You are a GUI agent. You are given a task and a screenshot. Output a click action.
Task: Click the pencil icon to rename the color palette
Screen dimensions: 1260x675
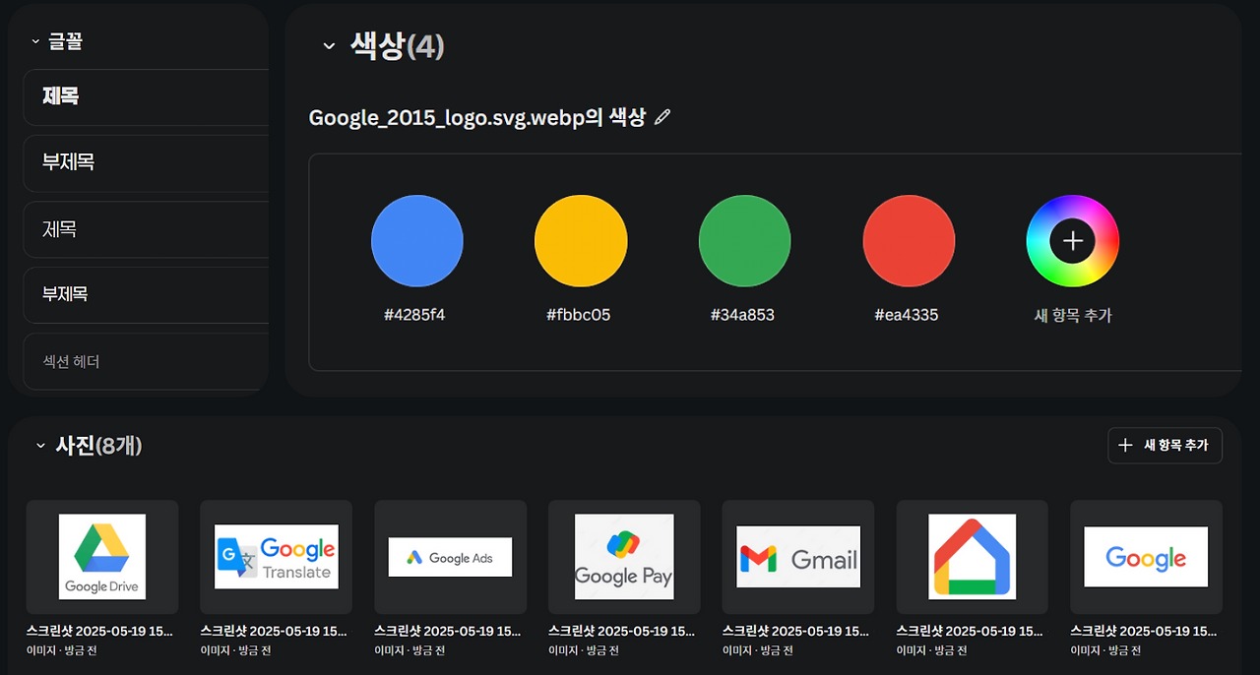pos(661,116)
